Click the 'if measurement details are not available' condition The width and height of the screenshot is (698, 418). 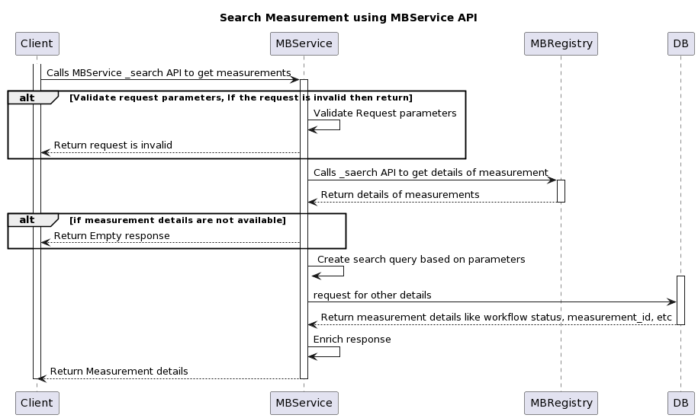(178, 220)
